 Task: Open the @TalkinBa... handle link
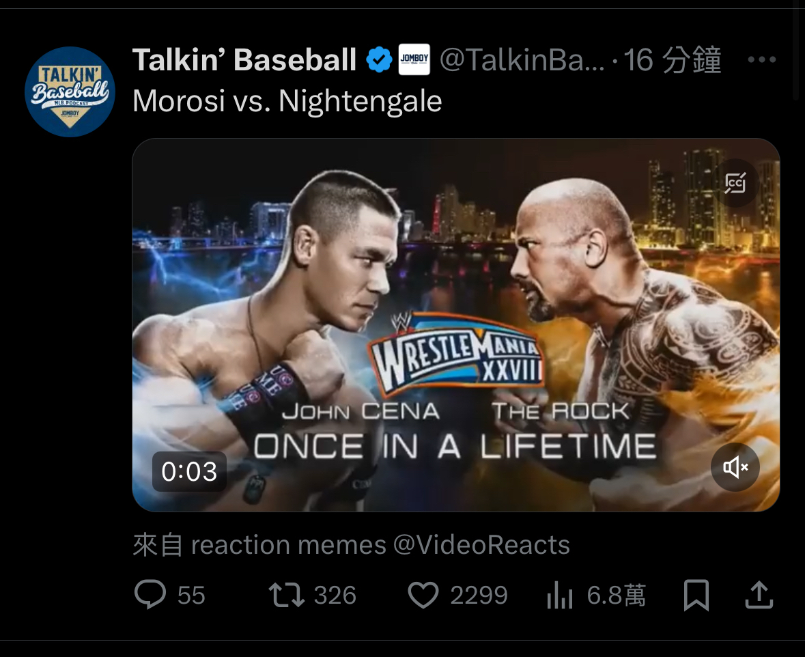coord(522,59)
